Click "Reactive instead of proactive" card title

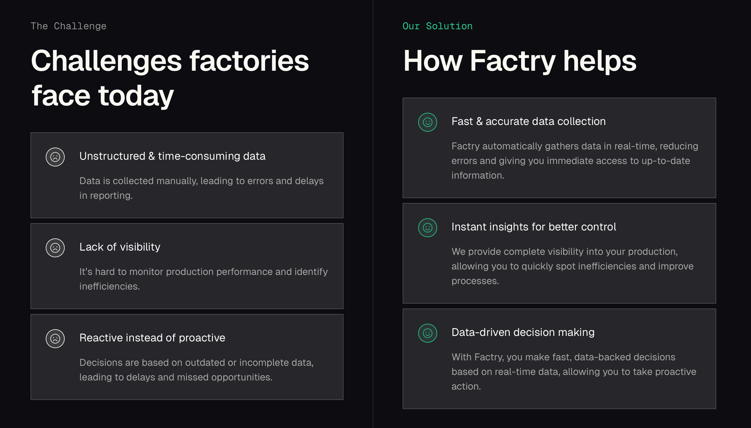tap(152, 338)
